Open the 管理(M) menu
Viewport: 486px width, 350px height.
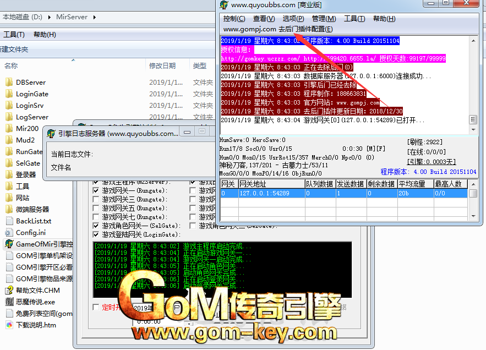tap(324, 19)
